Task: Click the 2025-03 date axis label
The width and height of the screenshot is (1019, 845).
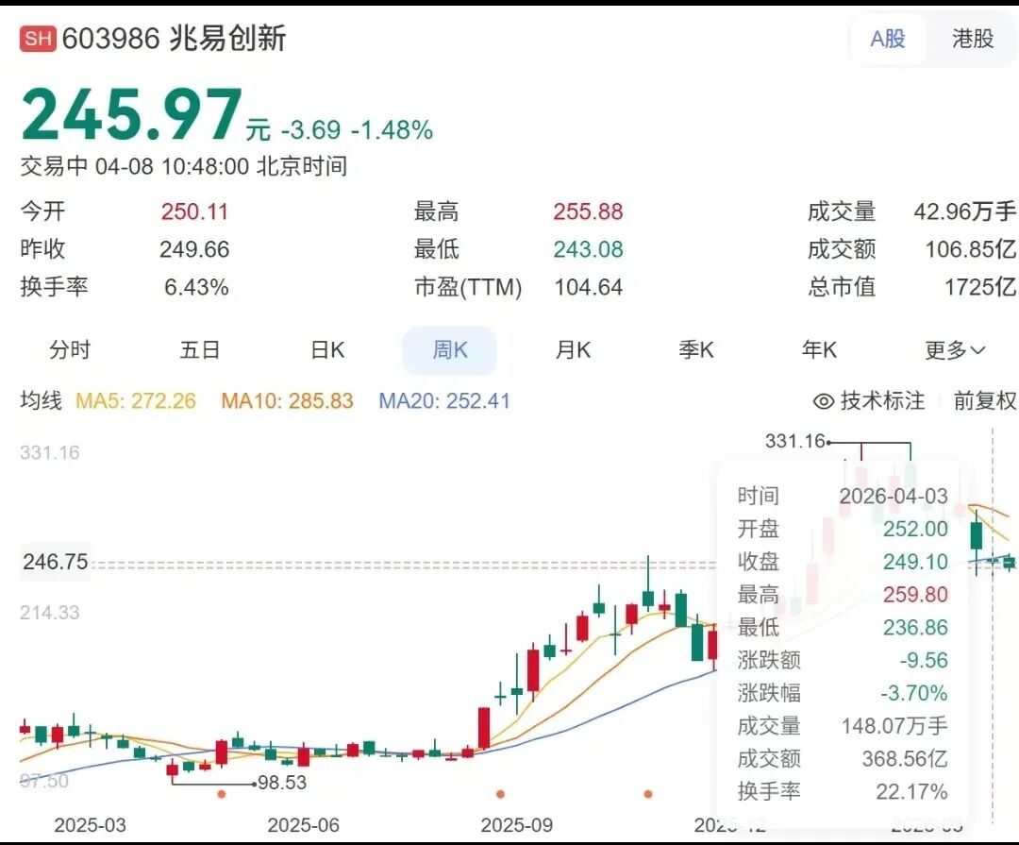Action: click(x=90, y=825)
